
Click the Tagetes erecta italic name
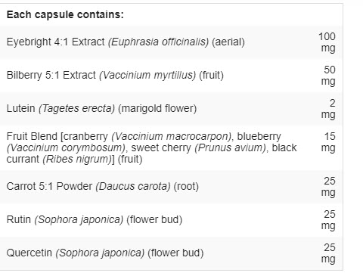76,108
